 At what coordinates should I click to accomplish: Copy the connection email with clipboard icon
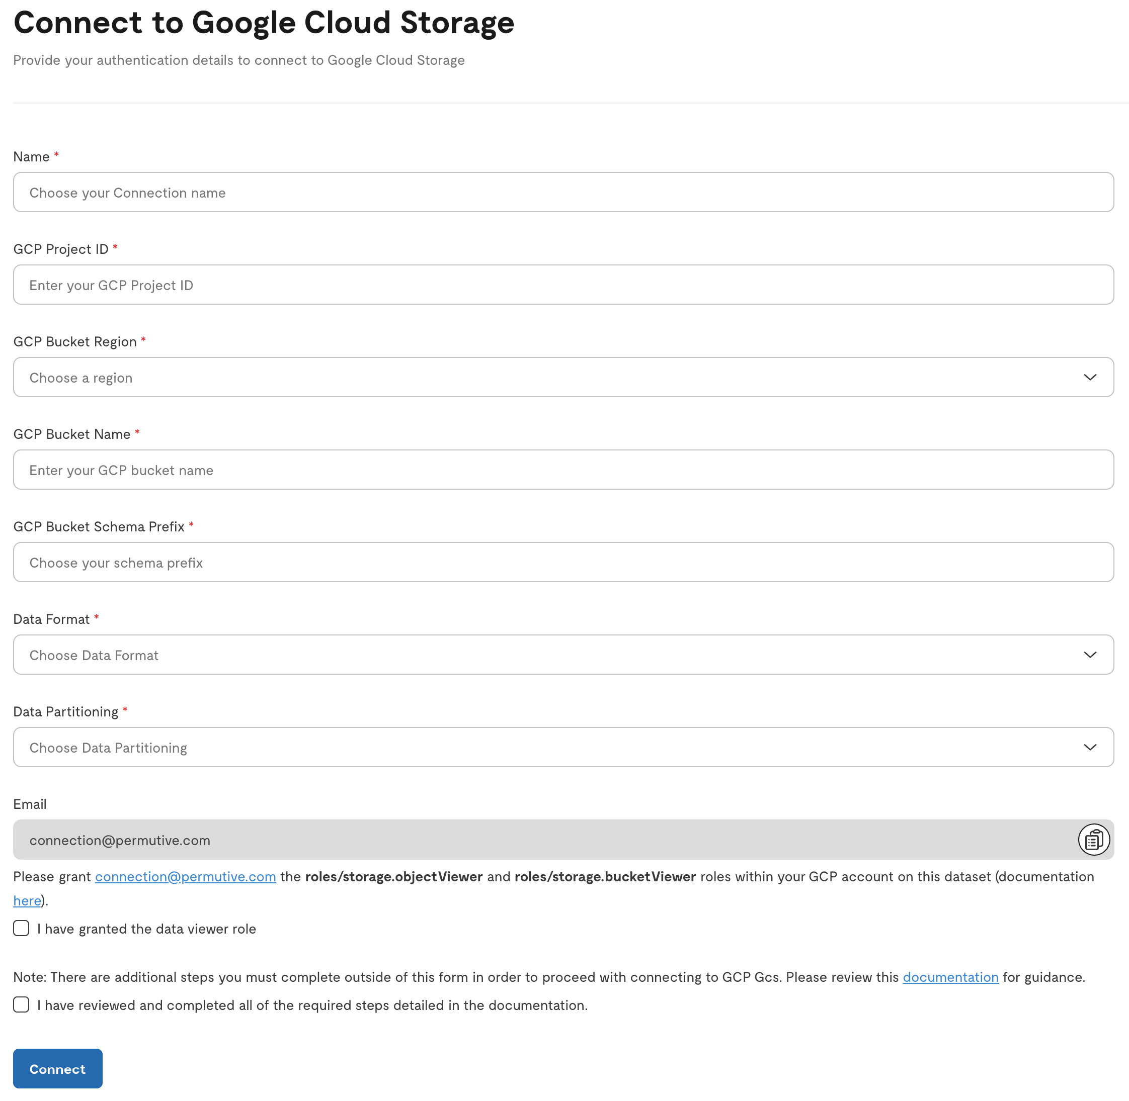[x=1093, y=839]
